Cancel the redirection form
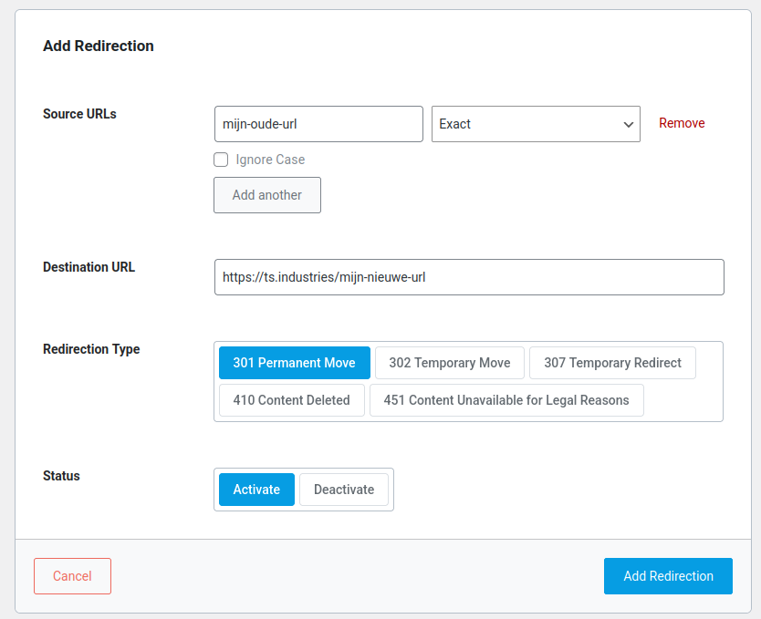 72,575
